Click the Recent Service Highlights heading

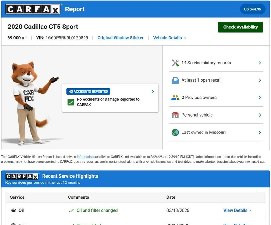click(x=70, y=176)
